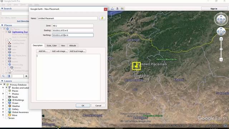Image resolution: width=229 pixels, height=129 pixels.
Task: Click the yellow pushpin placemark on the map
Action: (x=136, y=66)
